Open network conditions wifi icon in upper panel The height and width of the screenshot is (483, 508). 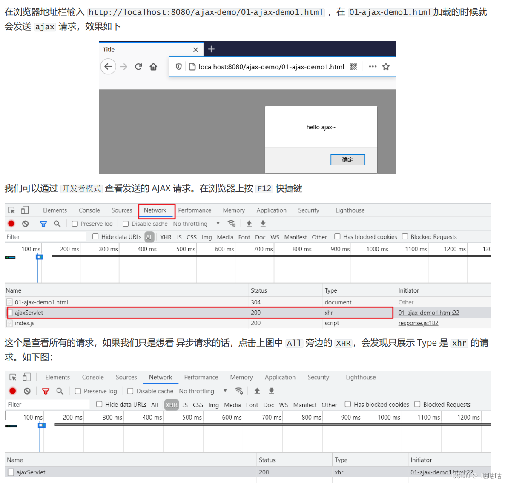pyautogui.click(x=231, y=224)
